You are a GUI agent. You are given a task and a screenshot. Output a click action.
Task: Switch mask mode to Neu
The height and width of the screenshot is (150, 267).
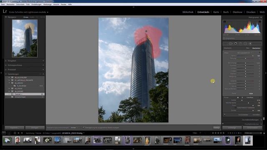coord(247,48)
